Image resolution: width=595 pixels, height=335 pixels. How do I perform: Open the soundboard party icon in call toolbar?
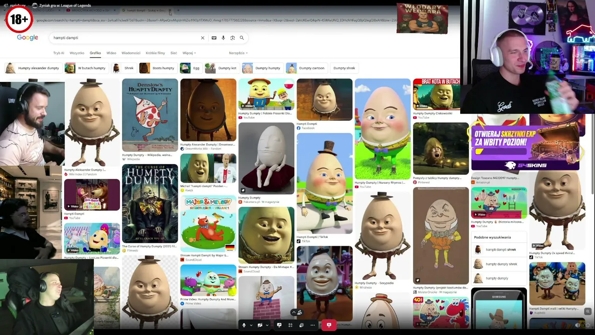coord(301,325)
